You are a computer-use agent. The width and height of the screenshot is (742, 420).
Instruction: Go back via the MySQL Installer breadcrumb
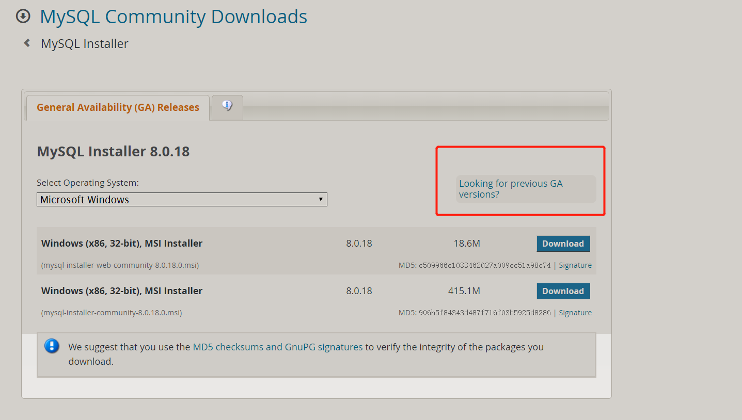click(x=85, y=44)
